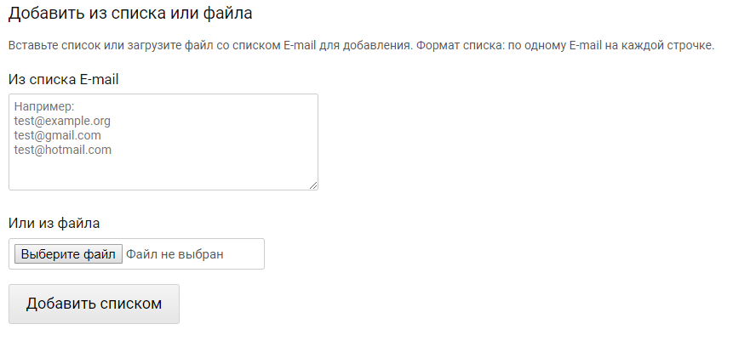
Task: Click placeholder text test@example.org
Action: point(62,122)
